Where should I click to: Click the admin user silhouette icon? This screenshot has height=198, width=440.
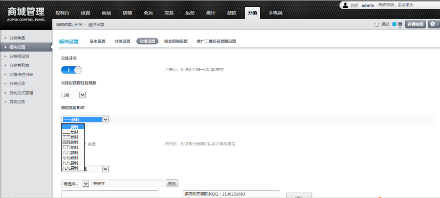[345, 5]
